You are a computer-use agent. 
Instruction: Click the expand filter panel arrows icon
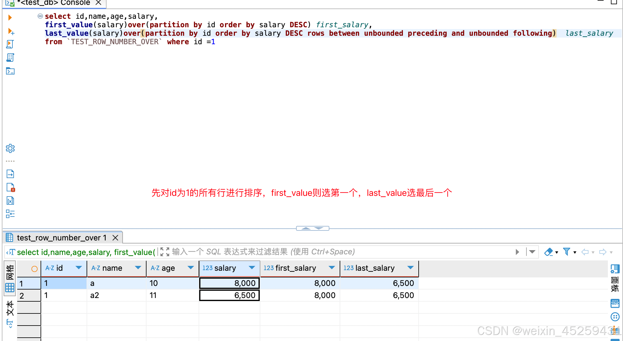[x=165, y=252]
